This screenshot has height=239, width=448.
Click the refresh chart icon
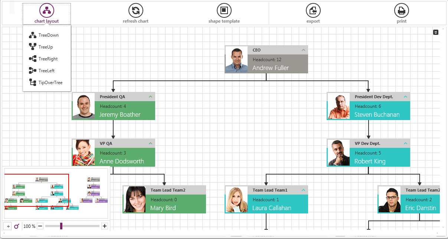click(x=135, y=11)
